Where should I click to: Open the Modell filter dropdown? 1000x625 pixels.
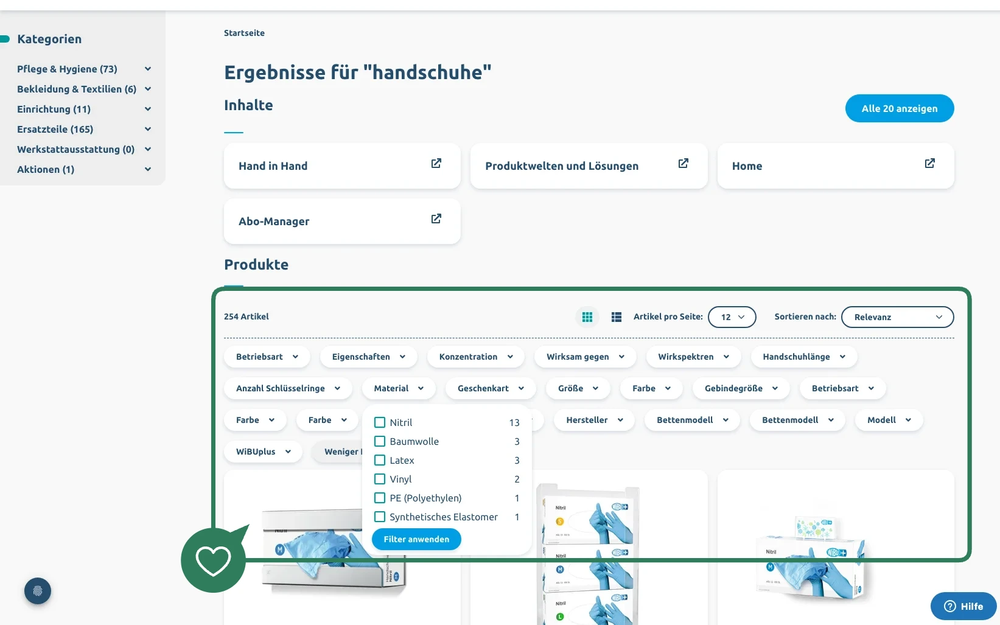[889, 420]
